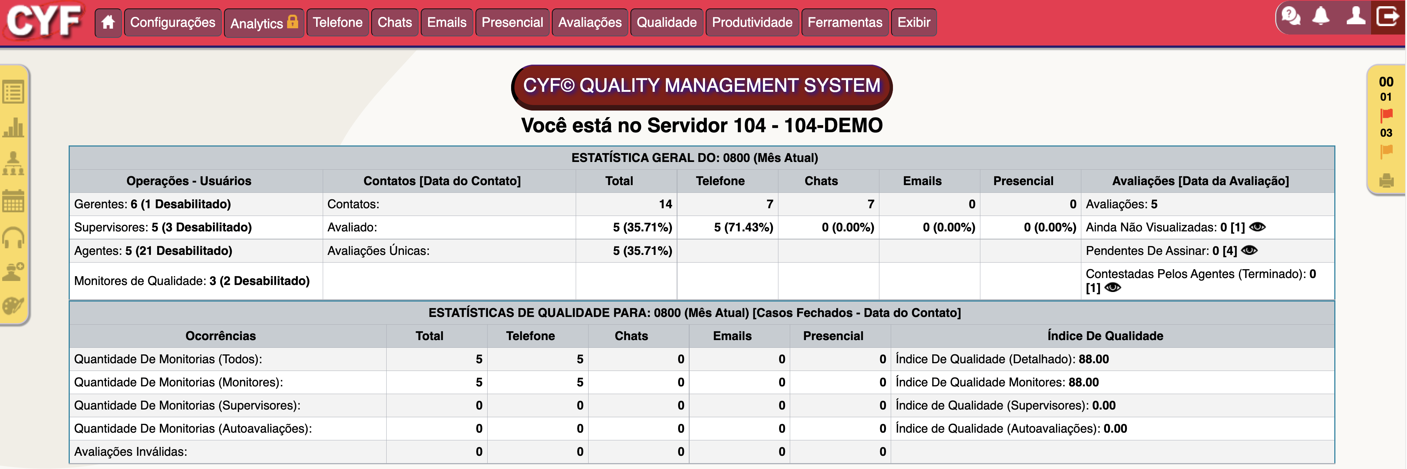Open the Analytics menu

click(x=264, y=23)
